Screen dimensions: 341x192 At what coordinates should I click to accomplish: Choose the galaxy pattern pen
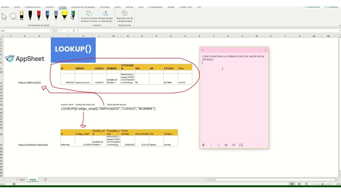coord(47,15)
